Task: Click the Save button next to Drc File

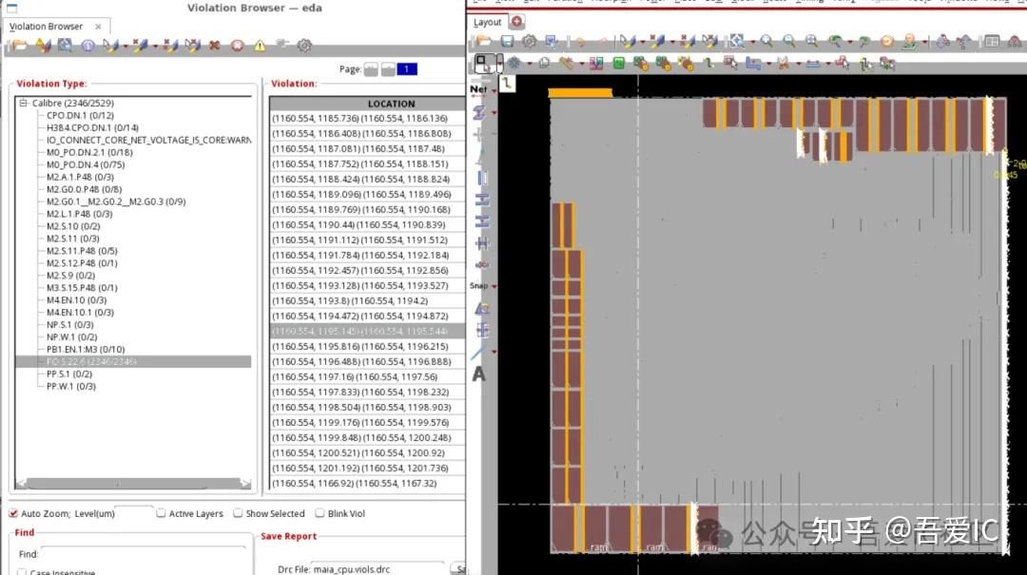Action: [x=458, y=568]
